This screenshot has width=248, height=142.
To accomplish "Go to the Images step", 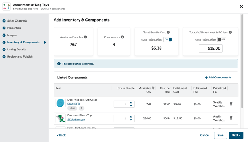I will pyautogui.click(x=12, y=35).
